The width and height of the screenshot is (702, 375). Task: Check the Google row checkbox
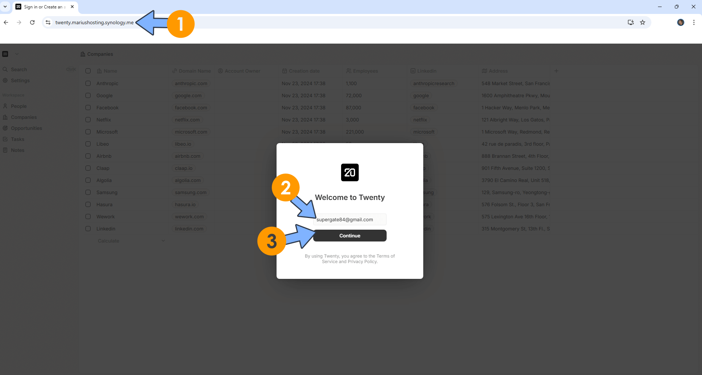[x=88, y=95]
